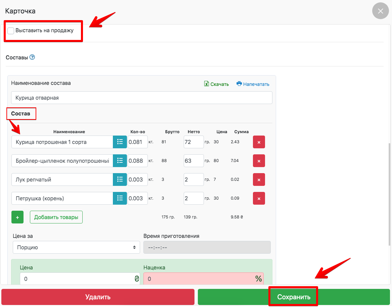Remove the Лук репчатый ingredient row
The height and width of the screenshot is (307, 392).
pos(259,180)
